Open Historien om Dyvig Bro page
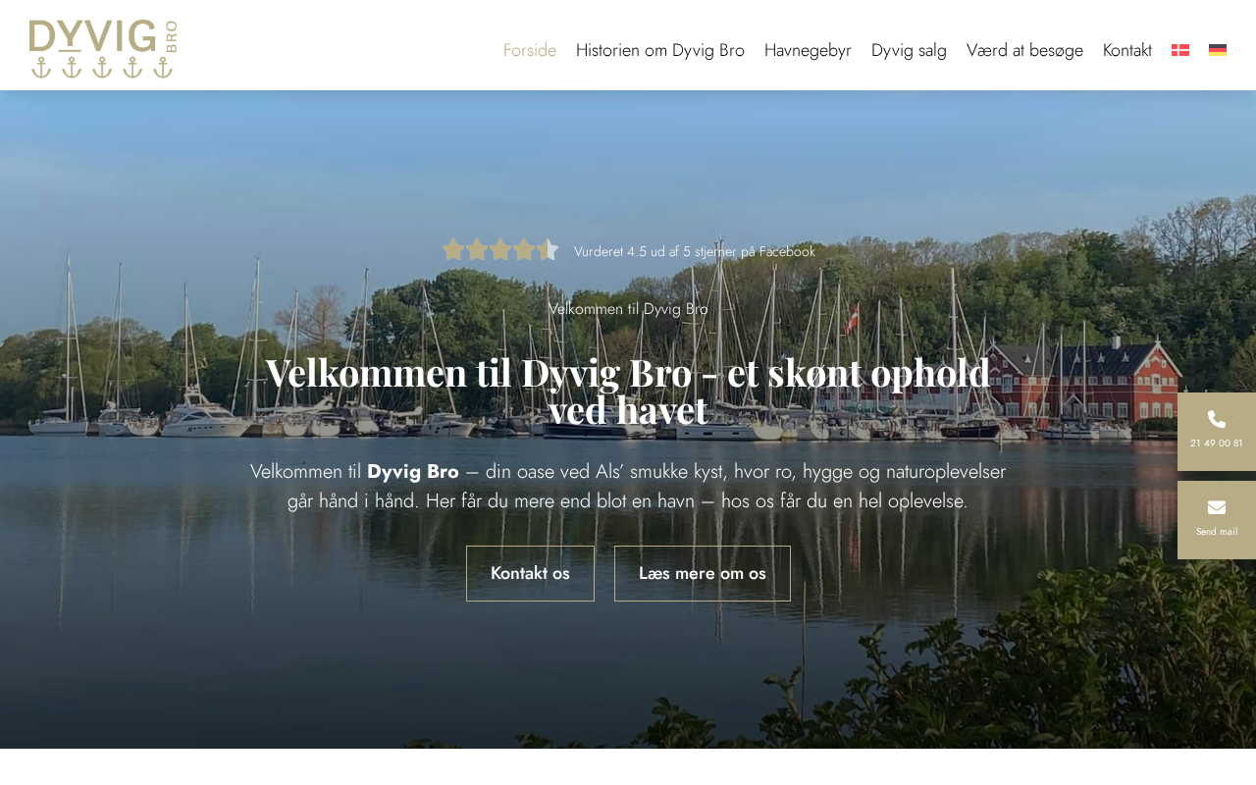The image size is (1256, 785). [660, 50]
